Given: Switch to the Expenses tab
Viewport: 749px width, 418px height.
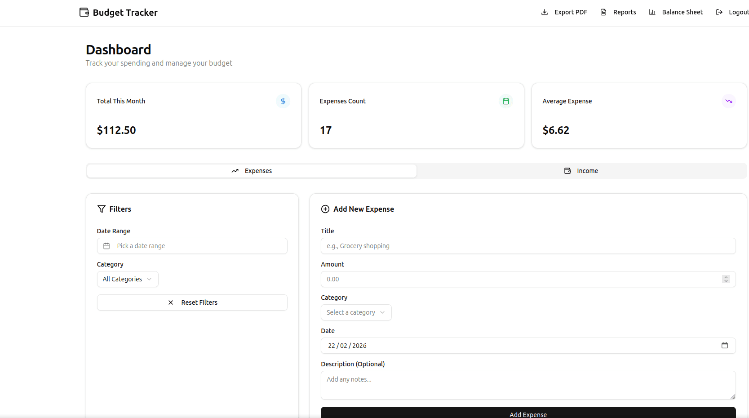Looking at the screenshot, I should tap(252, 171).
